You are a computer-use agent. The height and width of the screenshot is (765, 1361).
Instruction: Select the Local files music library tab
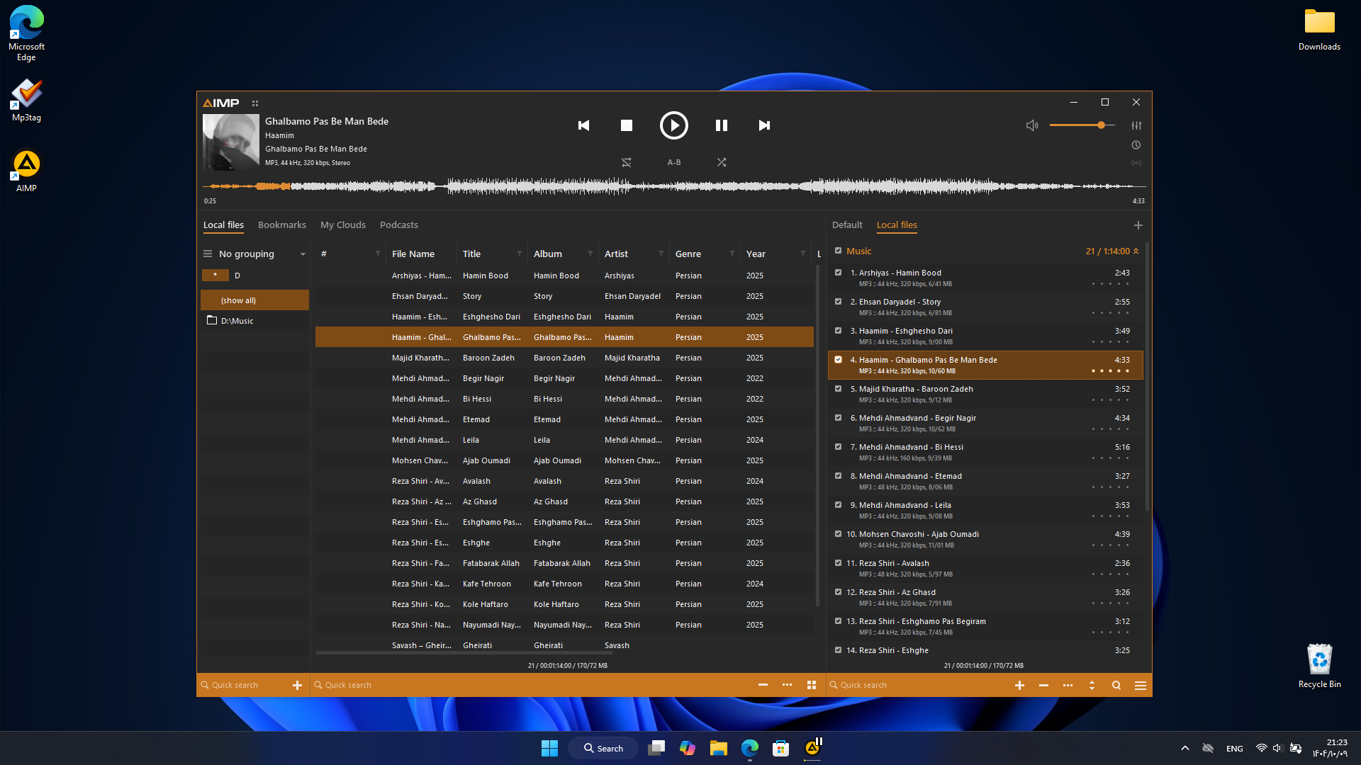coord(223,225)
